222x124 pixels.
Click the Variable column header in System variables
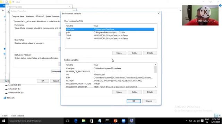point(69,65)
